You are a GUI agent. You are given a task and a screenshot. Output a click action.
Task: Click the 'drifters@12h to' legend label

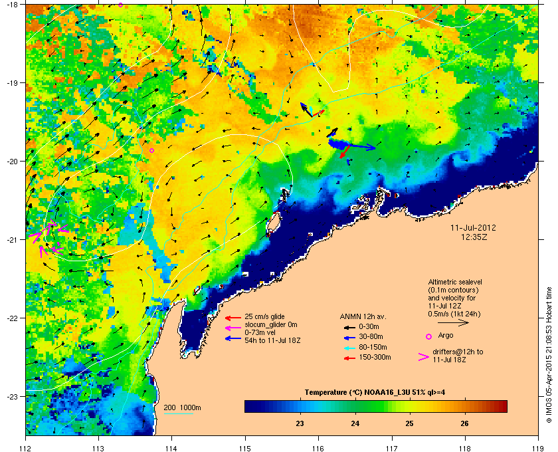coord(458,352)
